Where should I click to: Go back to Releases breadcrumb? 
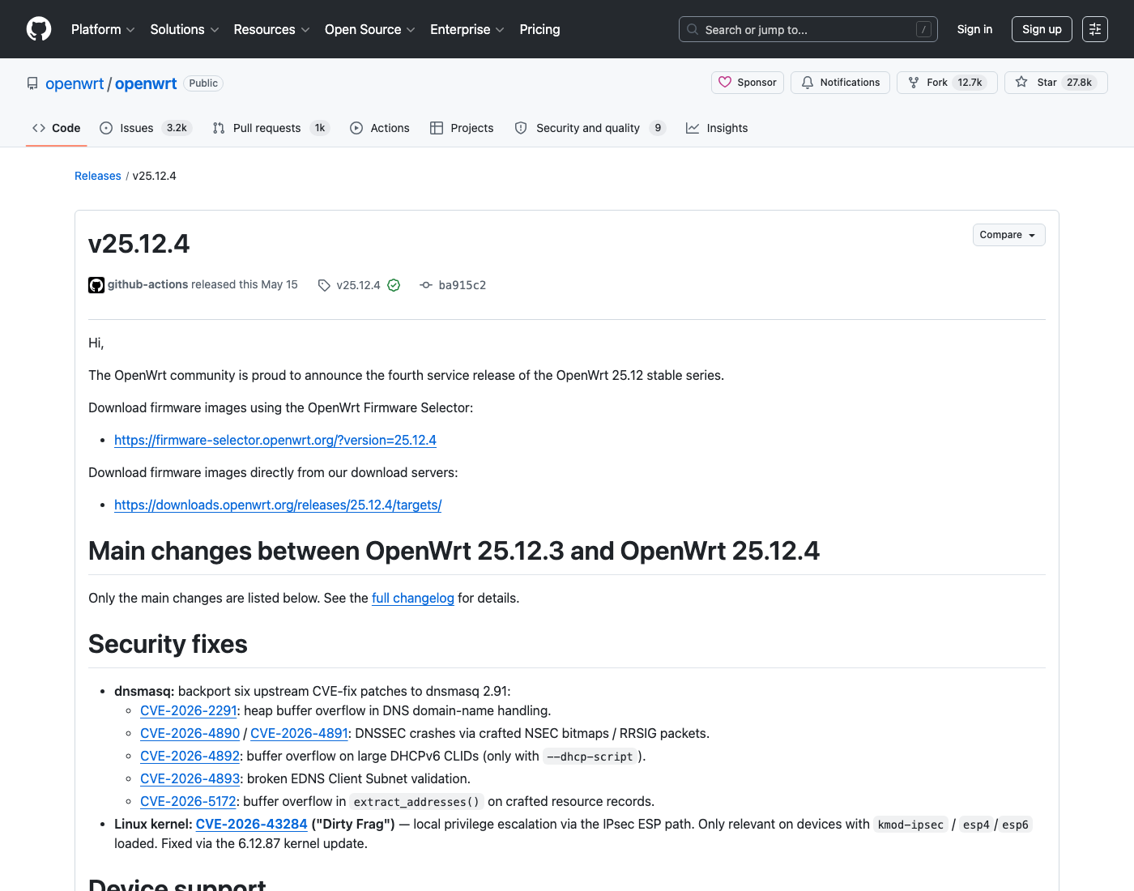coord(98,176)
